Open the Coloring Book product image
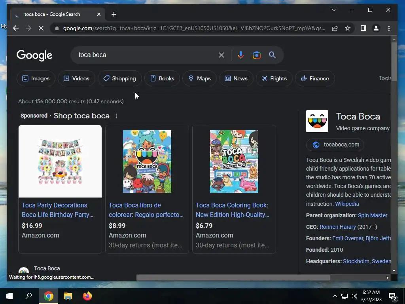 click(x=234, y=161)
